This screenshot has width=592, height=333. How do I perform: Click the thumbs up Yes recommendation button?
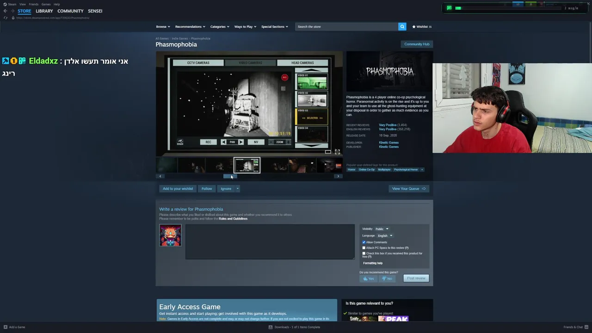369,278
